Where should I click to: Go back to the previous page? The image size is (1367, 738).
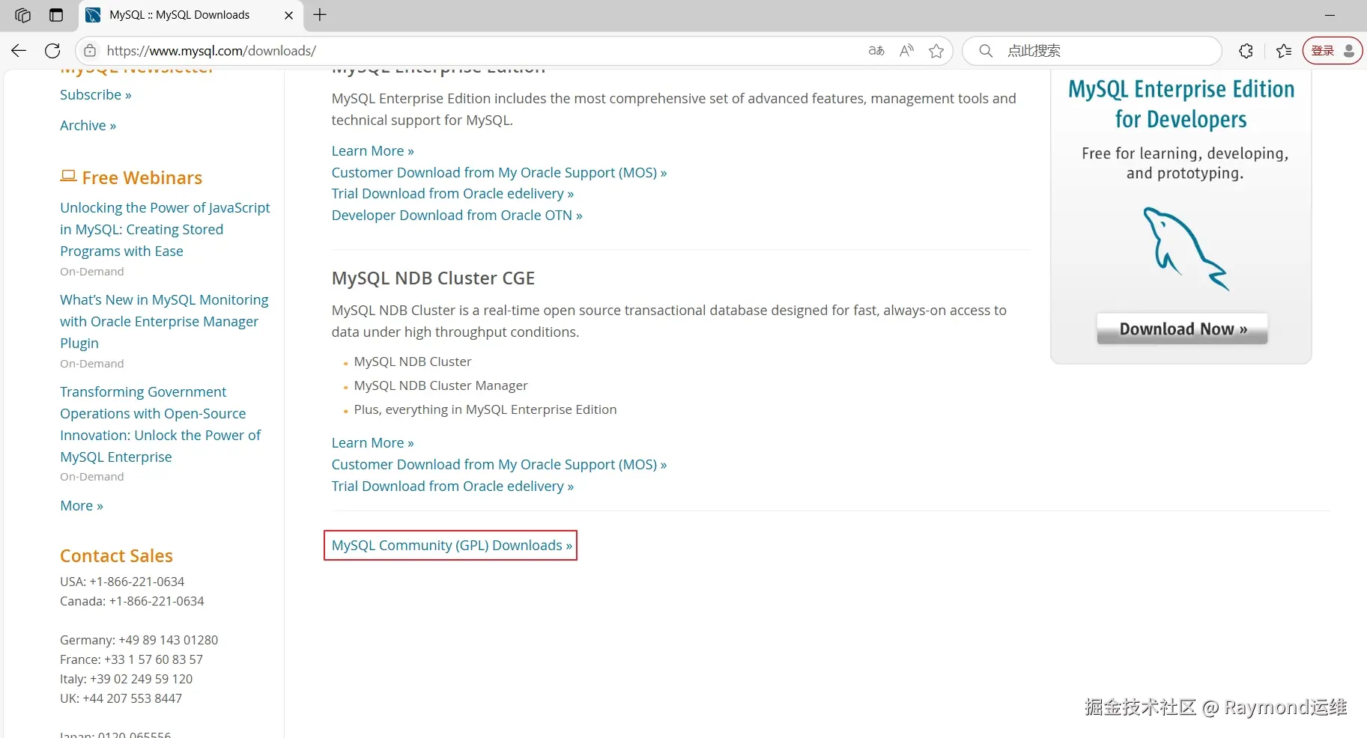point(19,51)
